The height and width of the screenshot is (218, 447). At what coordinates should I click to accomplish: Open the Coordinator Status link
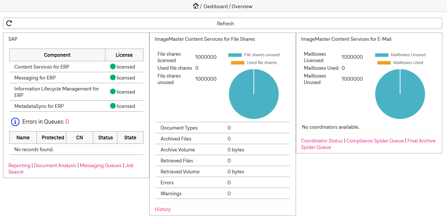322,141
